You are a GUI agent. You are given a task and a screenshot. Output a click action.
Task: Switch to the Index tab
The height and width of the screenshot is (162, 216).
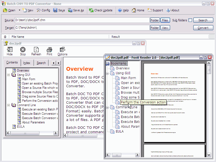pos(27,63)
